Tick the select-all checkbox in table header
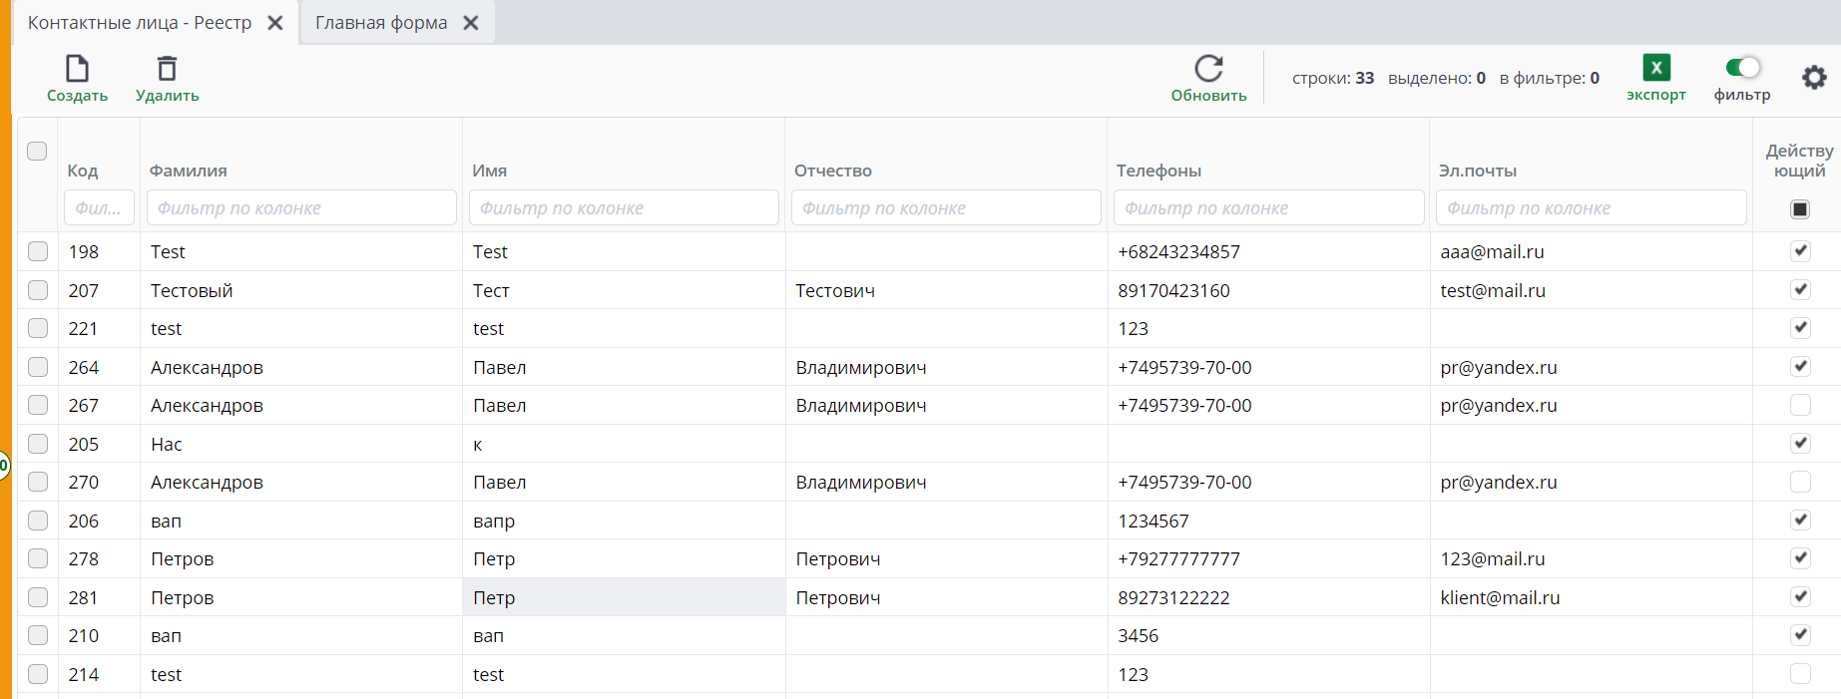 click(x=37, y=151)
